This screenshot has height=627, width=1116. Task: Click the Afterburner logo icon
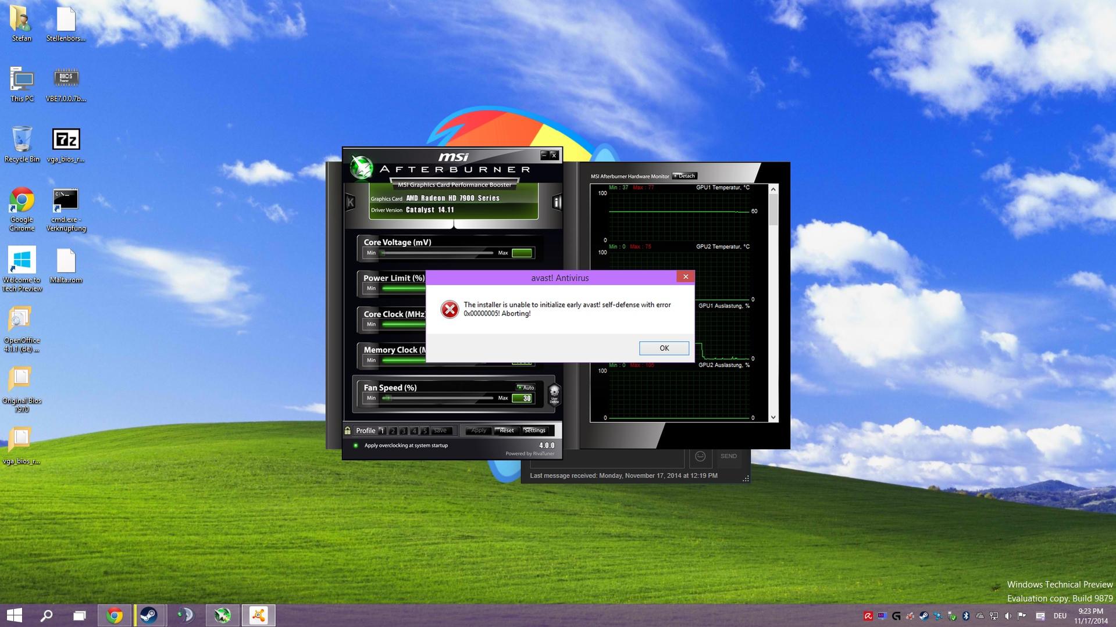click(361, 168)
